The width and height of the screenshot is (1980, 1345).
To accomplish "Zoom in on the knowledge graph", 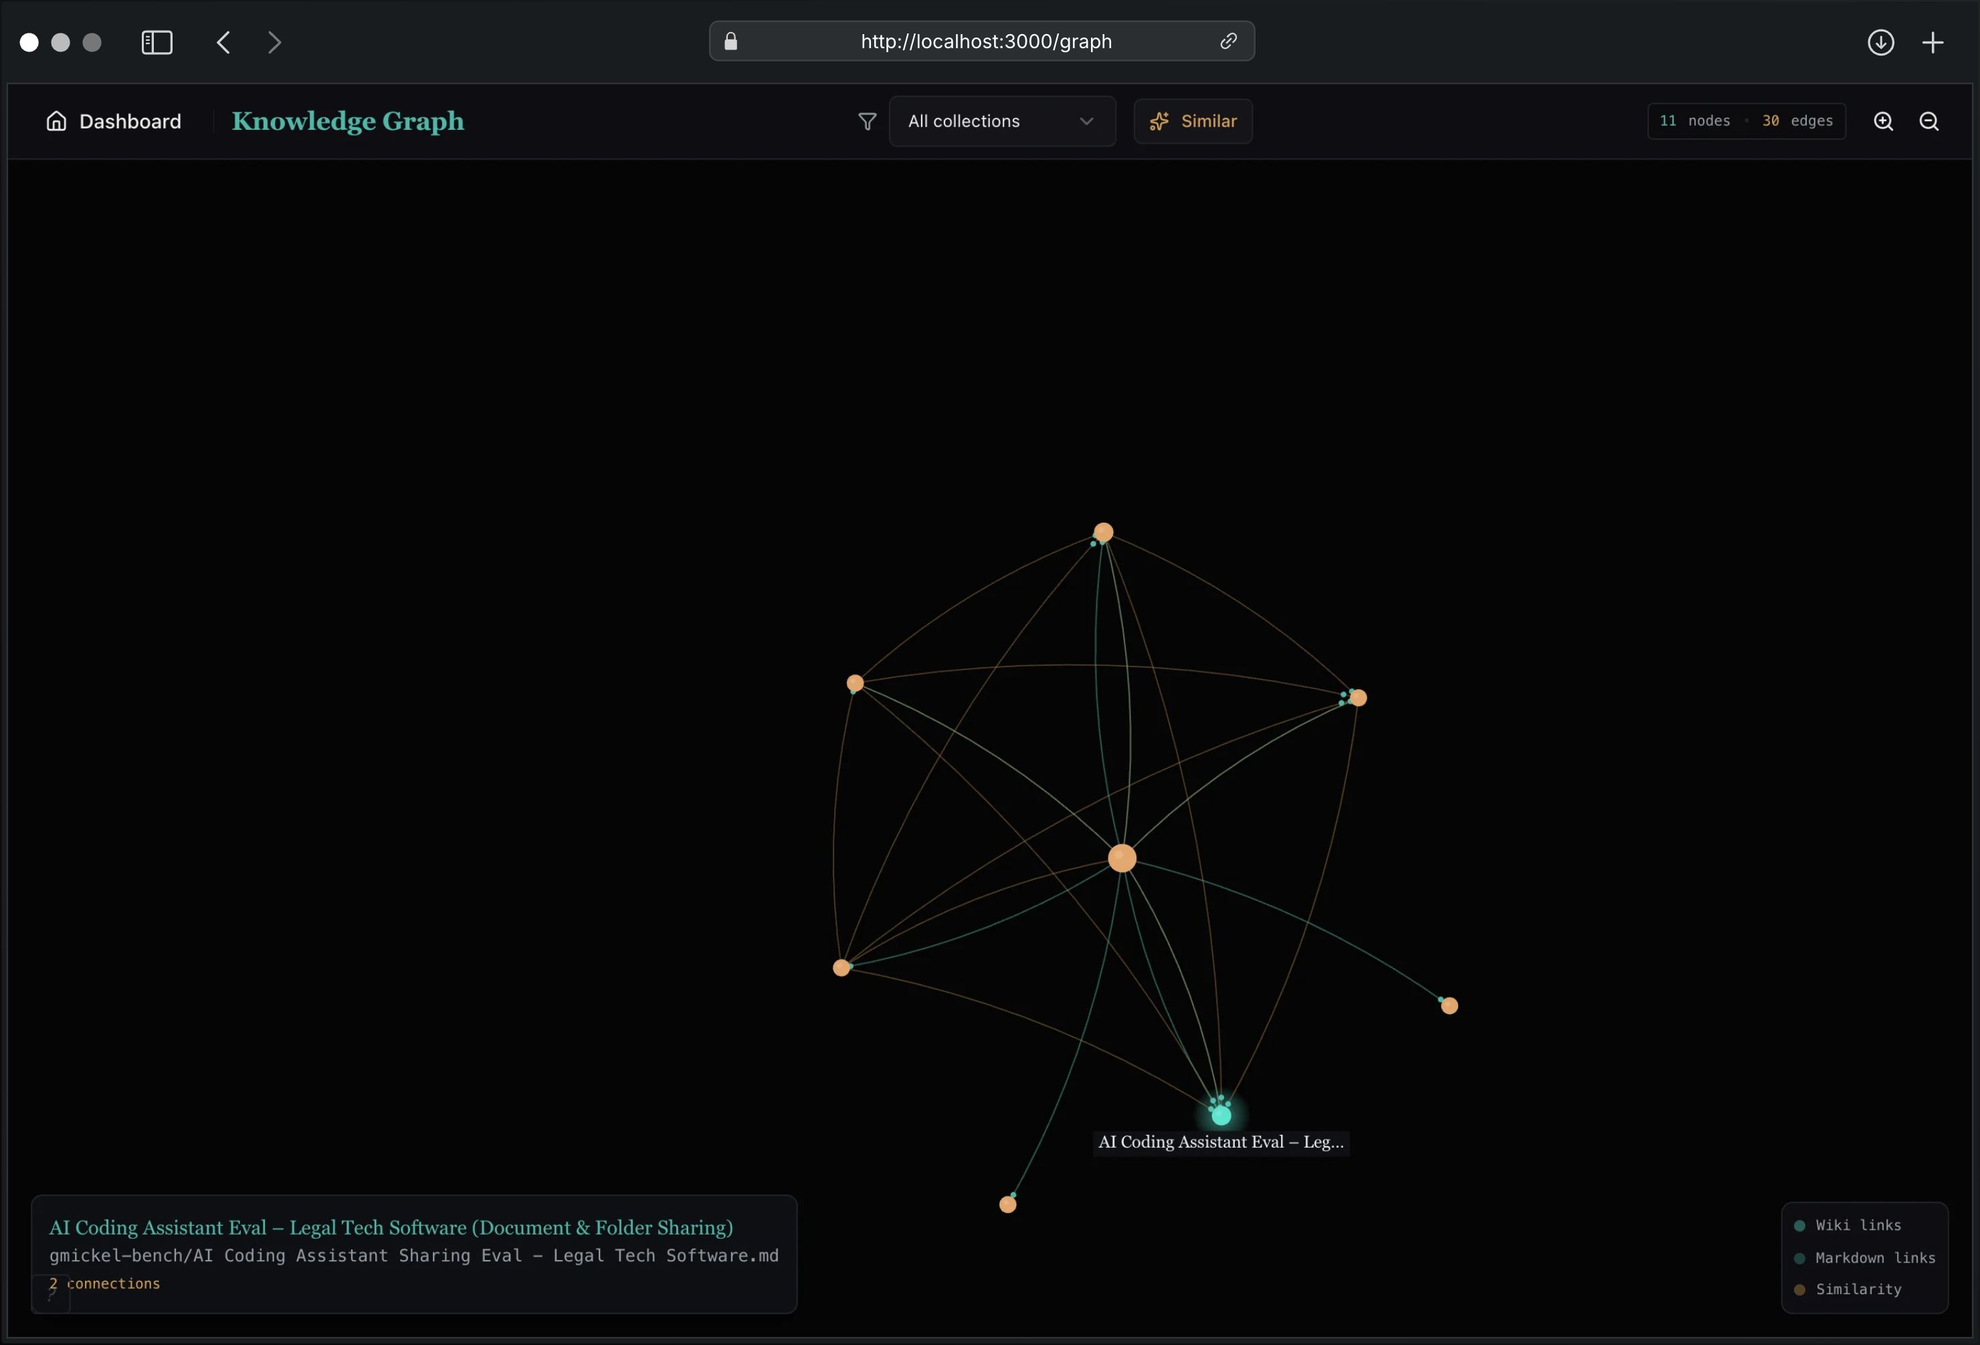I will 1883,121.
